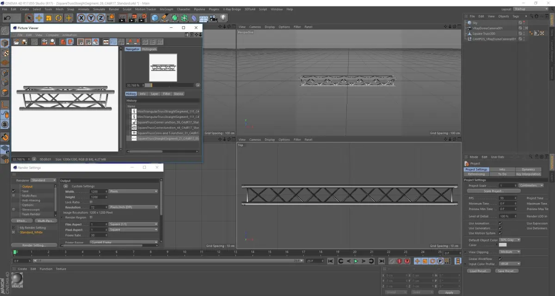Click Render to Picture Viewer icon

132,18
